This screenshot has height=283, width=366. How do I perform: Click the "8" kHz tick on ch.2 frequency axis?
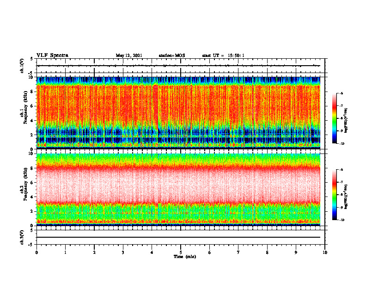tap(32, 168)
